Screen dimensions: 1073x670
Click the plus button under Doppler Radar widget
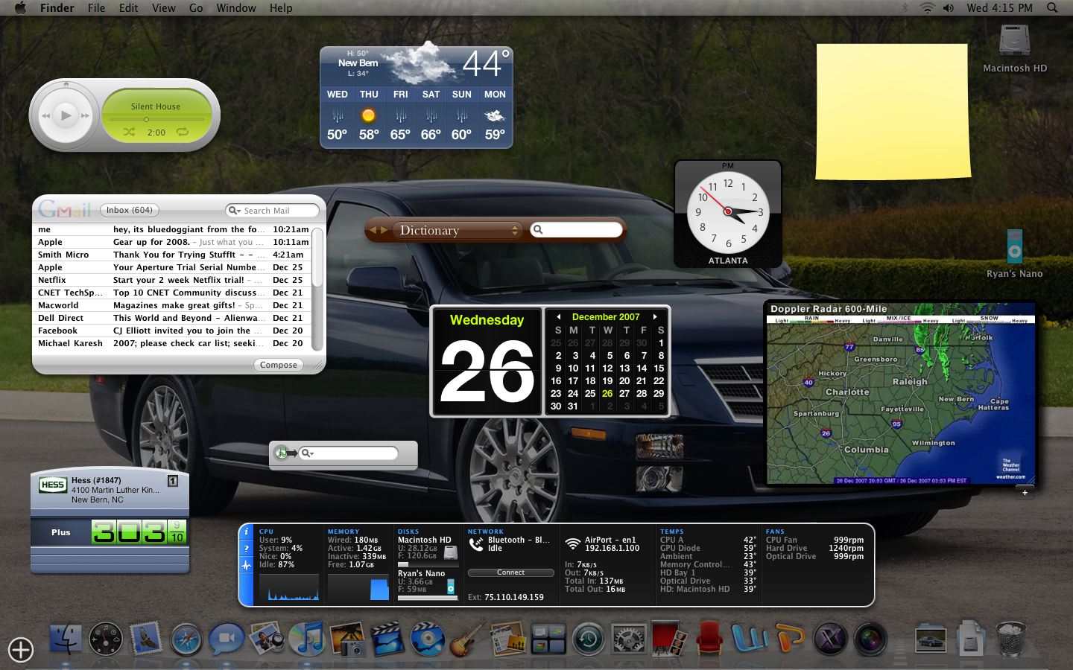(x=1025, y=492)
